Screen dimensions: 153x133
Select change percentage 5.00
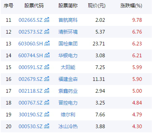[x=137, y=91]
